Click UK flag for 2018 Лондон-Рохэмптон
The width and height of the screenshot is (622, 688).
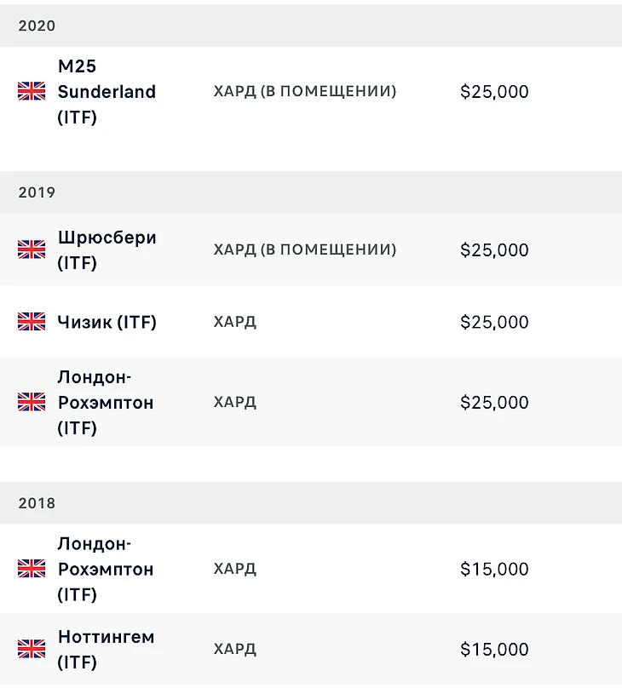tap(32, 568)
